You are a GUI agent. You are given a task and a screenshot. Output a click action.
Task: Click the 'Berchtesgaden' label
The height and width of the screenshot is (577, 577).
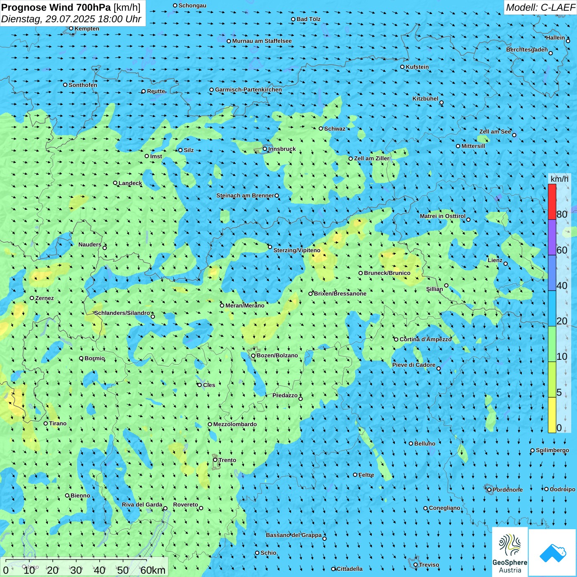click(527, 49)
